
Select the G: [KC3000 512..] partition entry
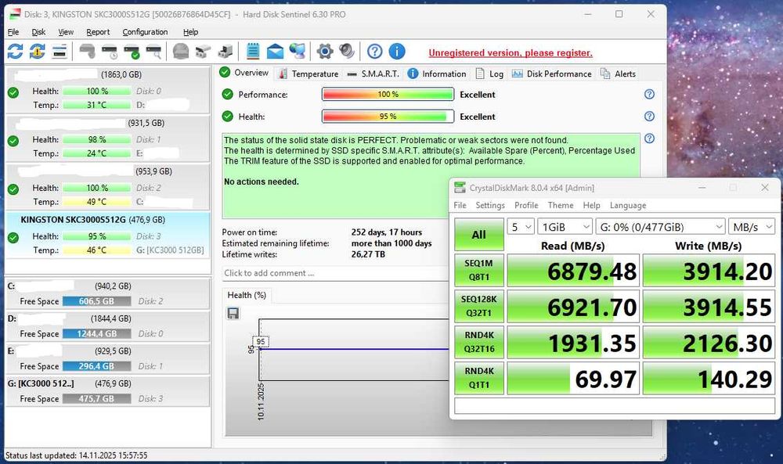pyautogui.click(x=107, y=391)
